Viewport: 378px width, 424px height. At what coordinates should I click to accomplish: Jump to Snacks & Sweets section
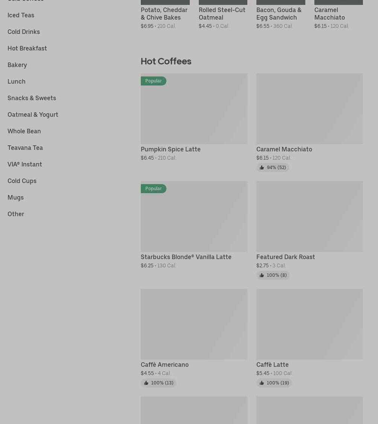[x=32, y=98]
